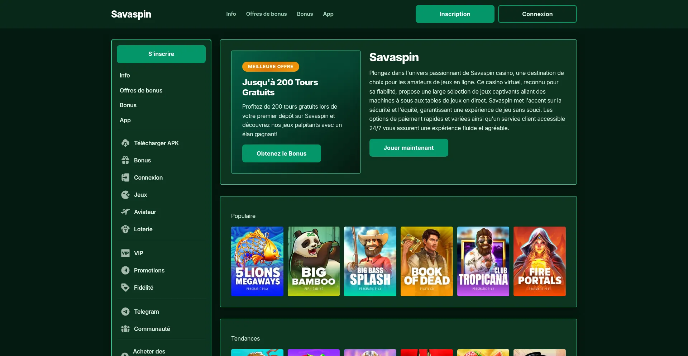Click the Loterie icon in sidebar

coord(125,229)
